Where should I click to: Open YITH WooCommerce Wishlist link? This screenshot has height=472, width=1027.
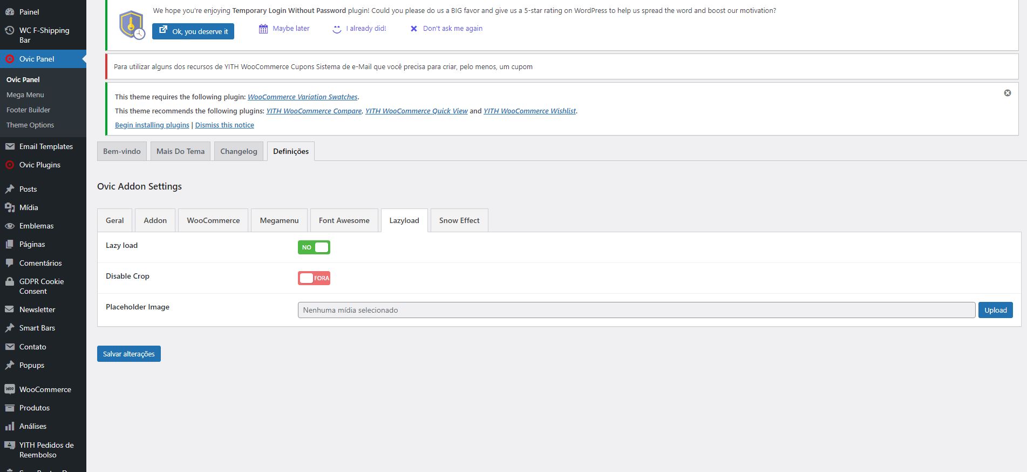pyautogui.click(x=530, y=111)
